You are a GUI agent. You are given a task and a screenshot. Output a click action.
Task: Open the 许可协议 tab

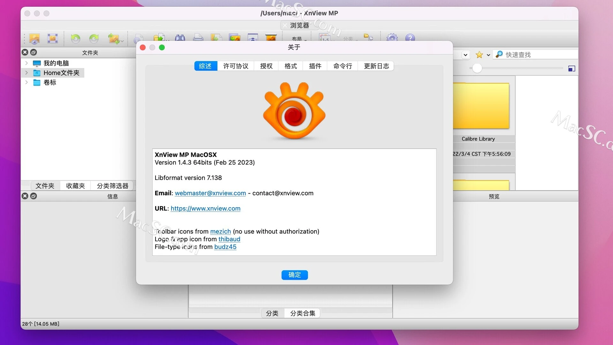pyautogui.click(x=236, y=66)
